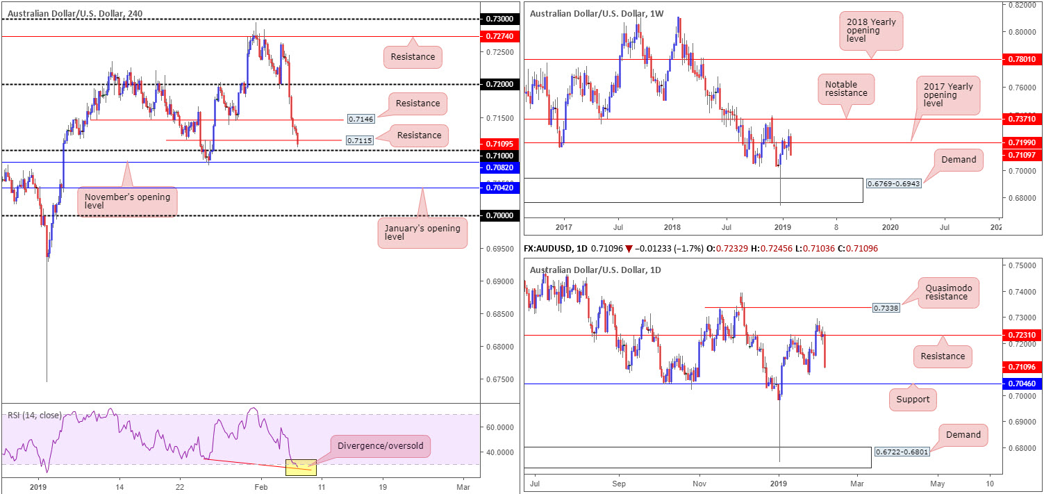Viewport: 1044px width, 494px height.
Task: Click the Demand callout on the weekly chart
Action: (x=959, y=160)
